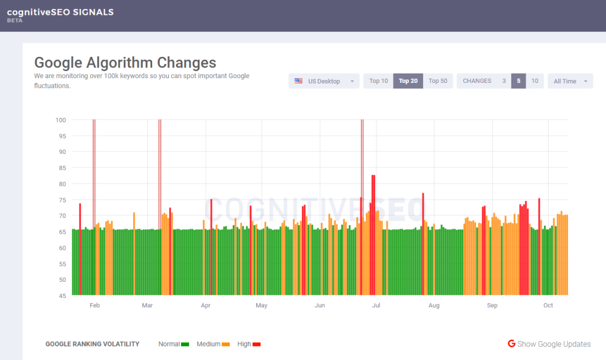The width and height of the screenshot is (606, 360).
Task: Toggle the High red legend swatch
Action: (x=257, y=344)
